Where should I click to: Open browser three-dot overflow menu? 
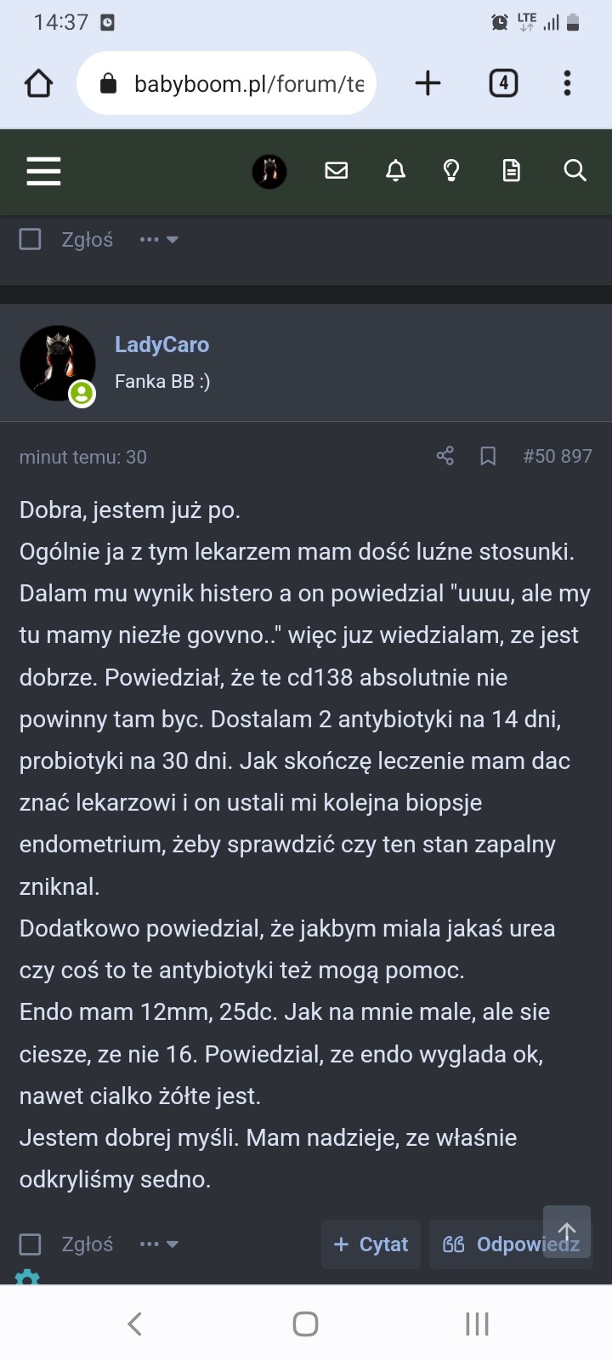click(567, 83)
